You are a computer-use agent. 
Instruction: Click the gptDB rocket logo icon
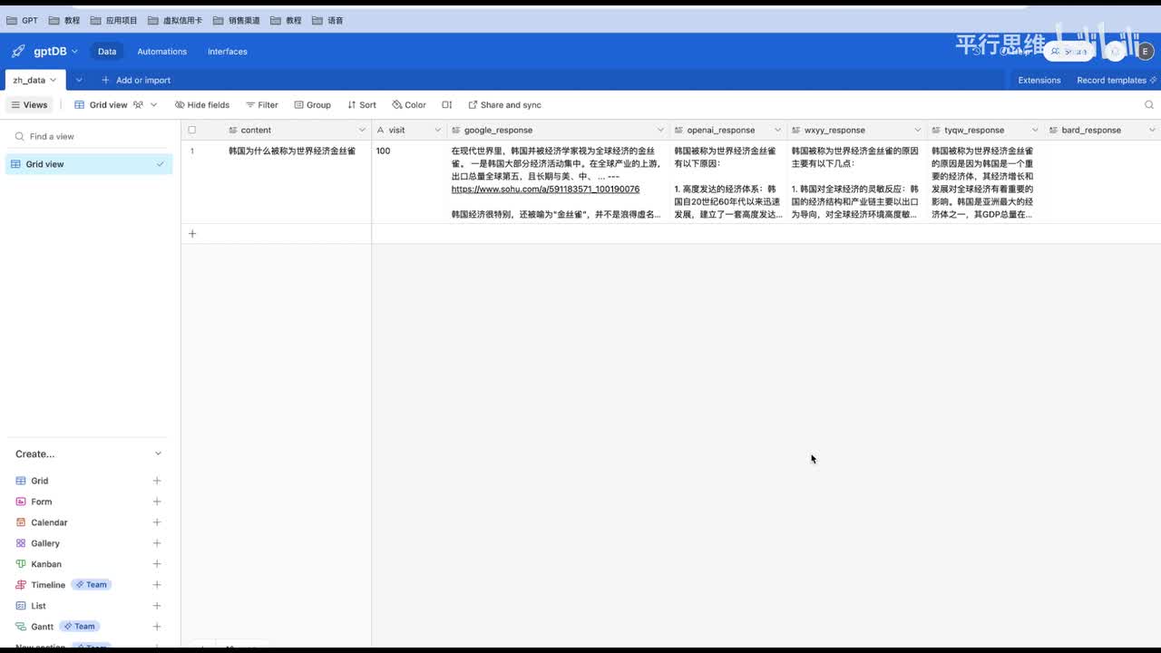coord(18,52)
